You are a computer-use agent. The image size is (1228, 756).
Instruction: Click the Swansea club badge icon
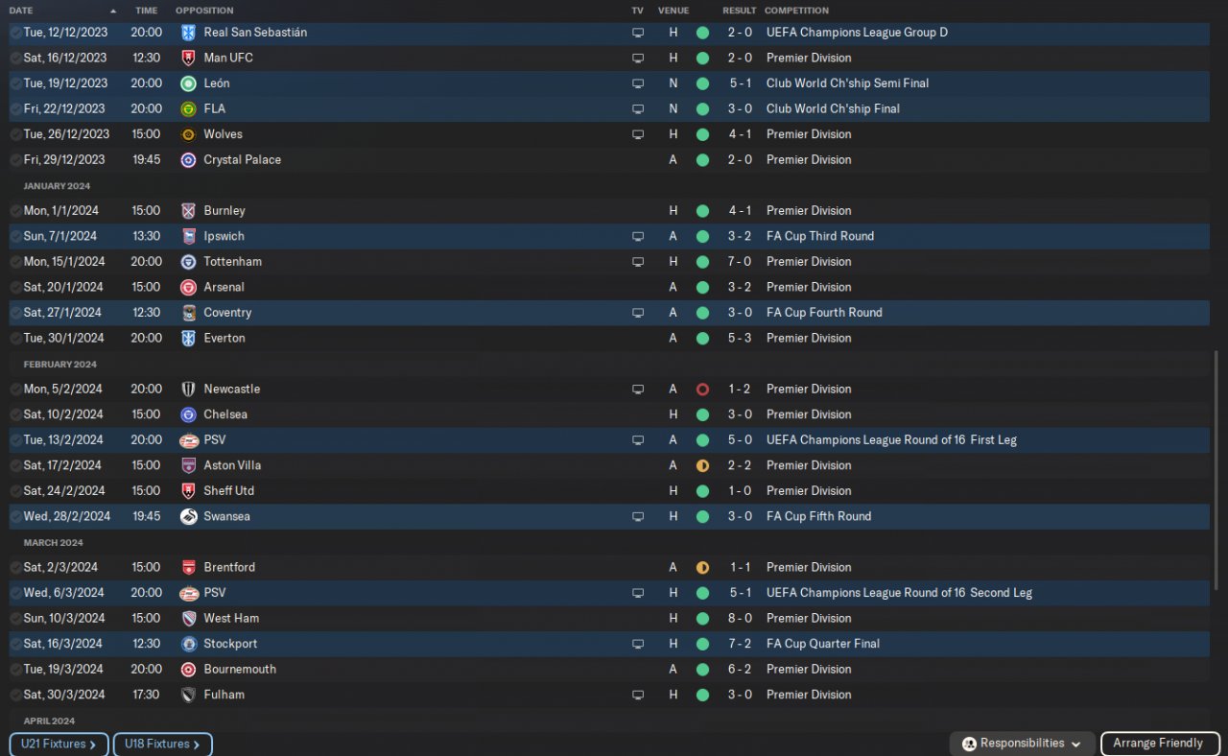point(188,516)
